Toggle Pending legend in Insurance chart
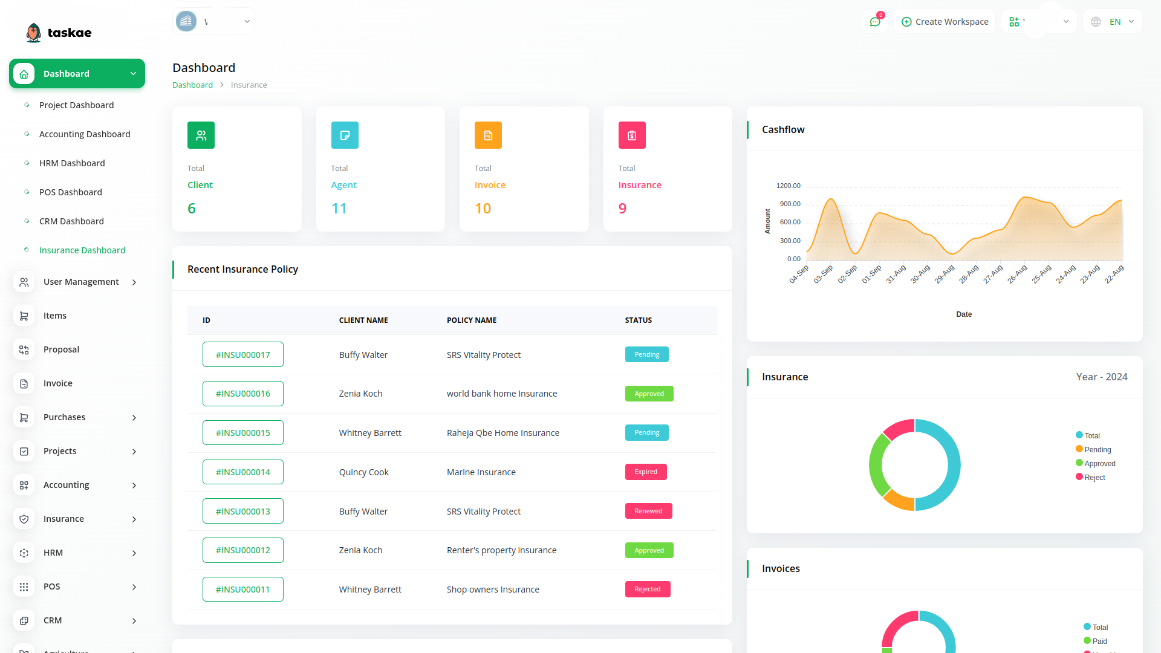1161x653 pixels. tap(1093, 449)
